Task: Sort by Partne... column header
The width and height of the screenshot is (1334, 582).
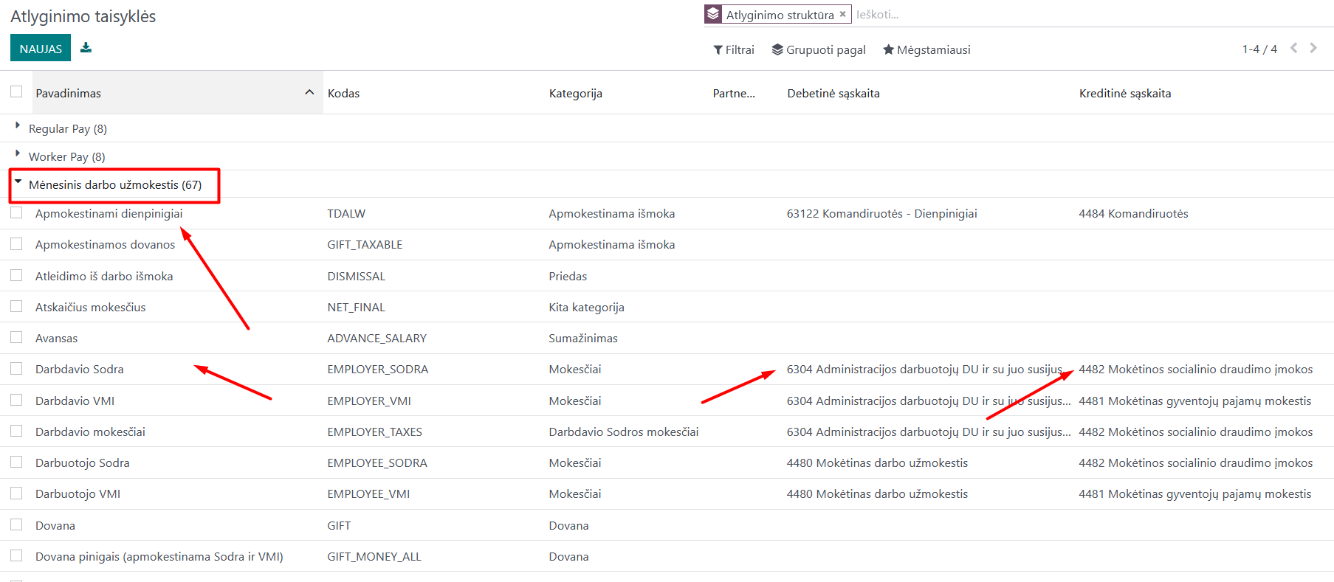Action: click(734, 93)
